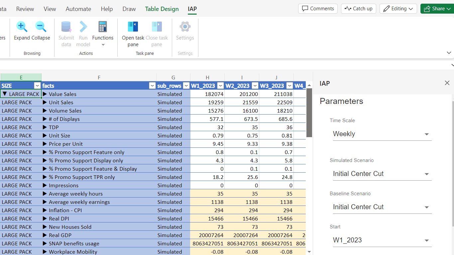The height and width of the screenshot is (255, 454).
Task: Click the Collapse magnifier icon
Action: [x=41, y=27]
